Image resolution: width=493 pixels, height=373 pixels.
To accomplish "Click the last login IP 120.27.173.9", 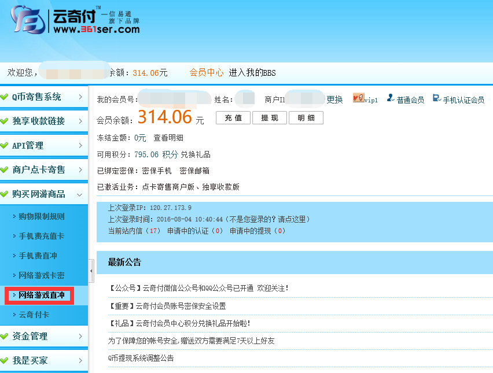I will pos(171,208).
